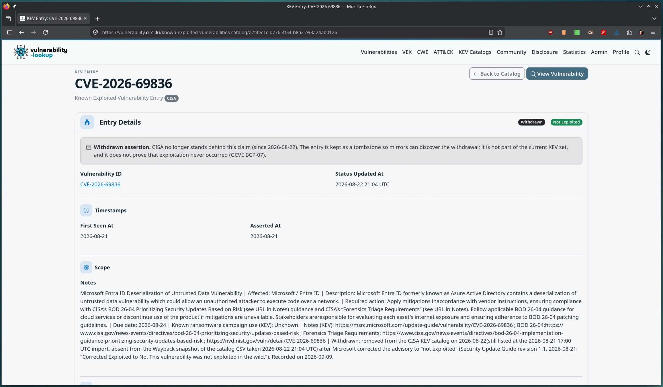Click the browser forward arrow
Screen dimensions: 663x387
pos(34,32)
